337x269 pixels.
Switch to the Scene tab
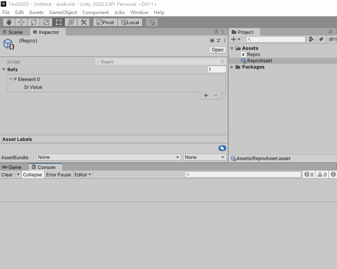coord(12,32)
